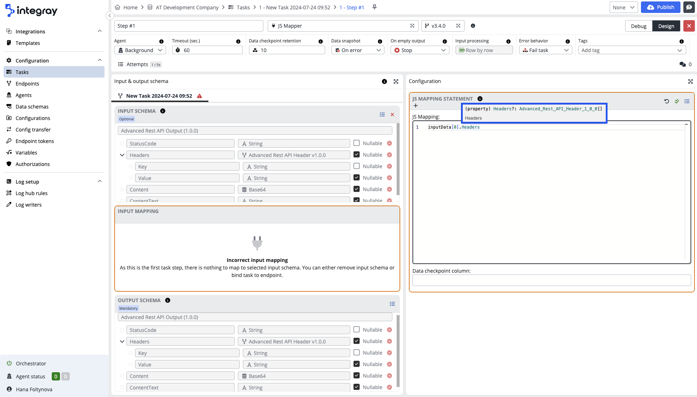The width and height of the screenshot is (697, 397).
Task: Open the chat support icon at top right
Action: (x=689, y=7)
